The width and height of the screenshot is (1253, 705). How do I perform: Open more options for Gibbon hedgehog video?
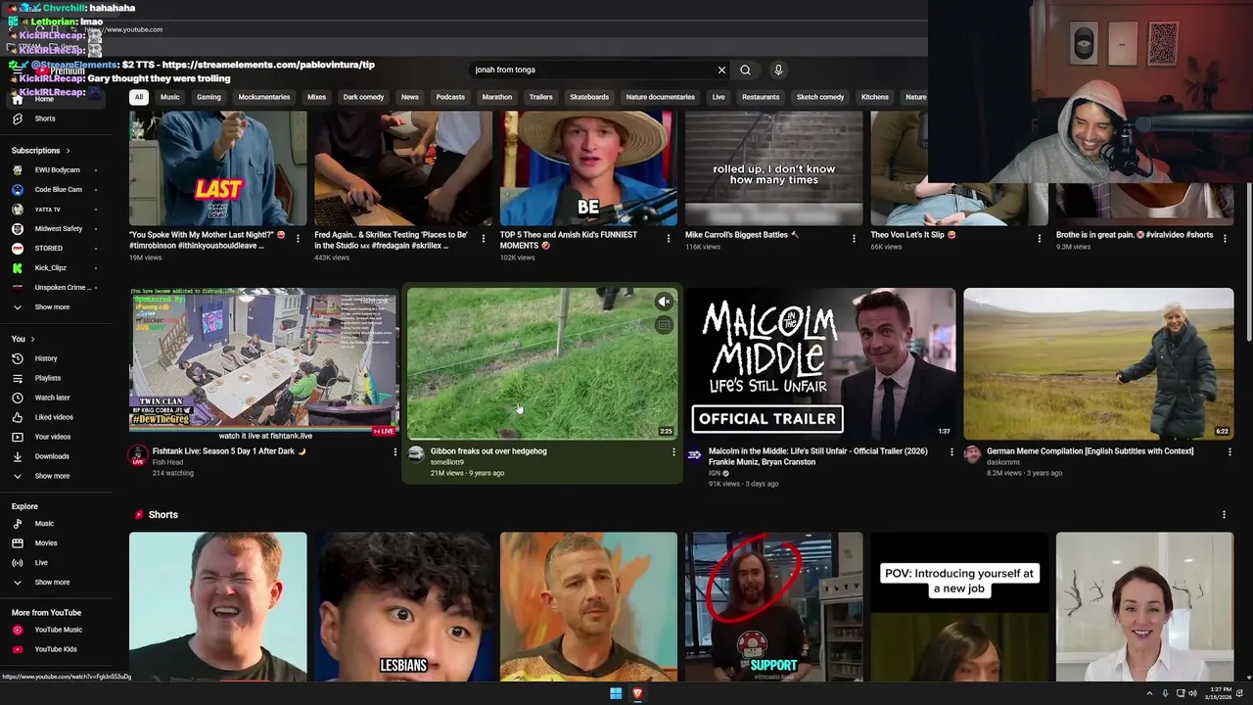click(673, 452)
